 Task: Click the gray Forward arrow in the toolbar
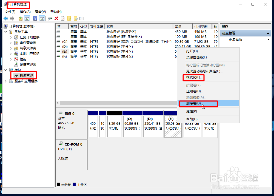tap(12, 18)
